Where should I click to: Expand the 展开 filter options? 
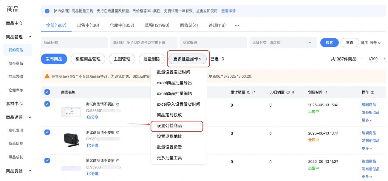pos(375,43)
